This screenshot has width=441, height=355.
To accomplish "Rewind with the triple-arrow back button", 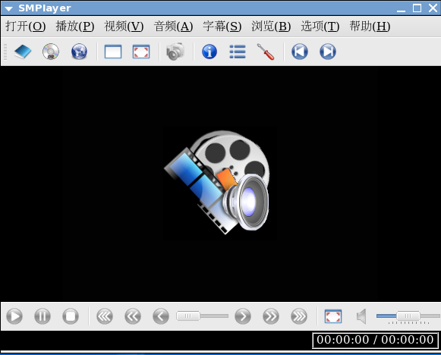I will click(x=105, y=316).
